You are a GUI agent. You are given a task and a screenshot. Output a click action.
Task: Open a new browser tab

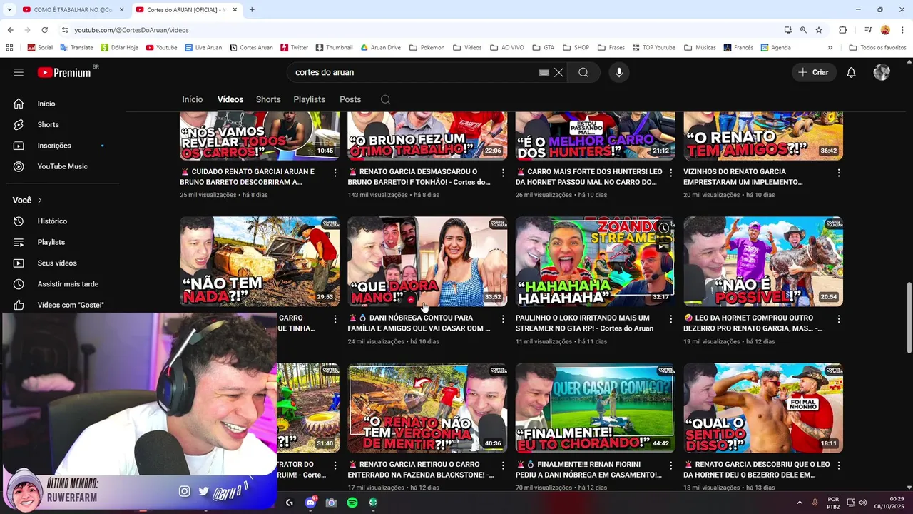coord(252,9)
